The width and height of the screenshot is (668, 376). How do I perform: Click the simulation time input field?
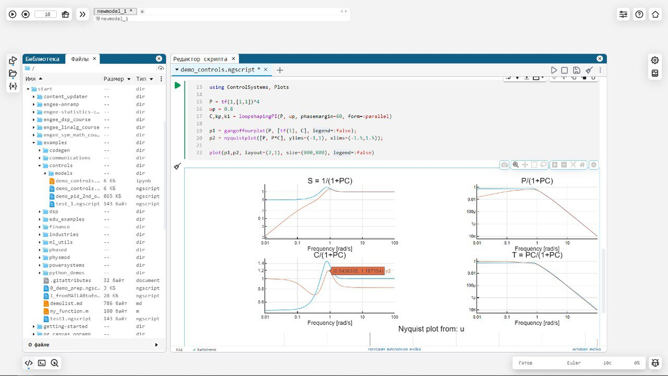click(x=46, y=14)
